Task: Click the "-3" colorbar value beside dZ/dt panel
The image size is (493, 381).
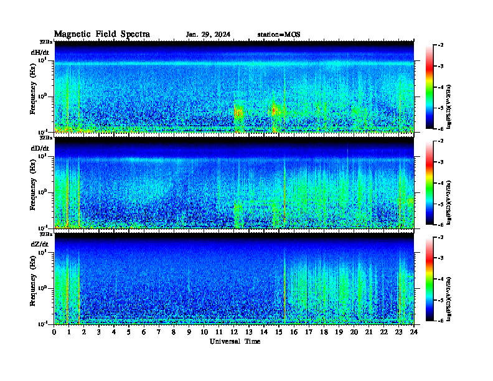Action: [441, 258]
